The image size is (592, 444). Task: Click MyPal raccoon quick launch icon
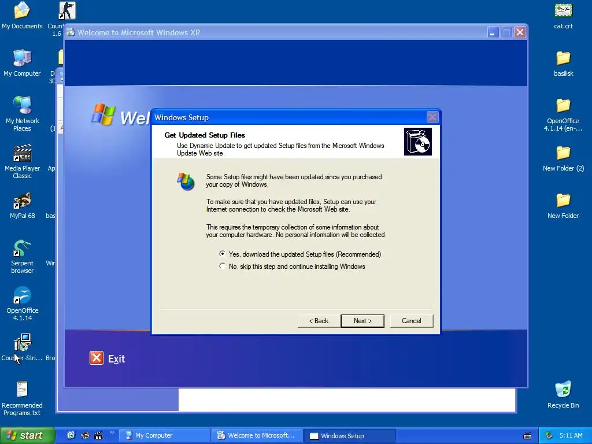click(85, 435)
